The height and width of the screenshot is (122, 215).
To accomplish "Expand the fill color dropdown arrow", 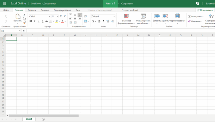I will 59,21.
